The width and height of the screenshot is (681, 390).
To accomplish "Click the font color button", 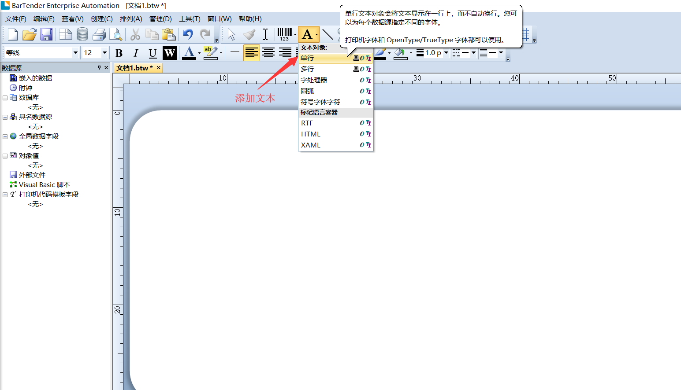I will (189, 53).
